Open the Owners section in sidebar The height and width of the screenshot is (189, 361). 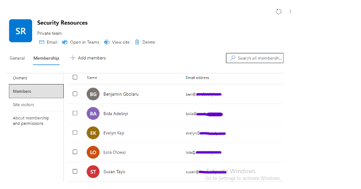pos(20,78)
